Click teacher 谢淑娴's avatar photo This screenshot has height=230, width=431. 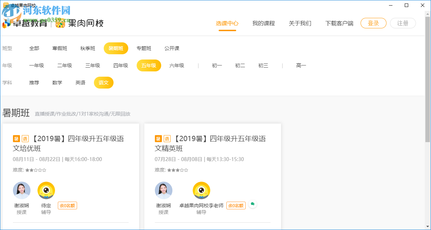[22, 190]
